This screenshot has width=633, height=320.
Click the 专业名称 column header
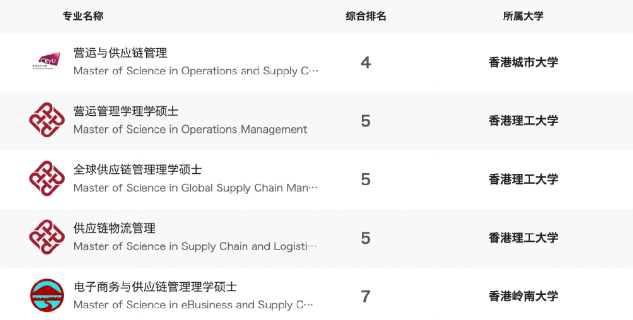pos(83,16)
